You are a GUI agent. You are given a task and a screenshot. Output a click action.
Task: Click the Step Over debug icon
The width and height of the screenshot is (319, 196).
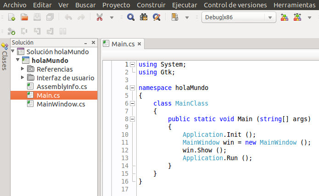point(24,31)
